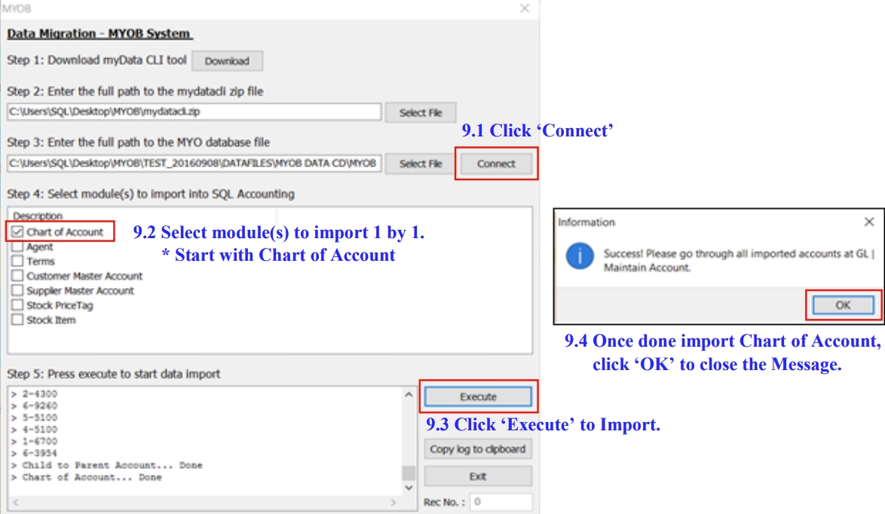
Task: Click Connect to MYO database
Action: point(496,164)
